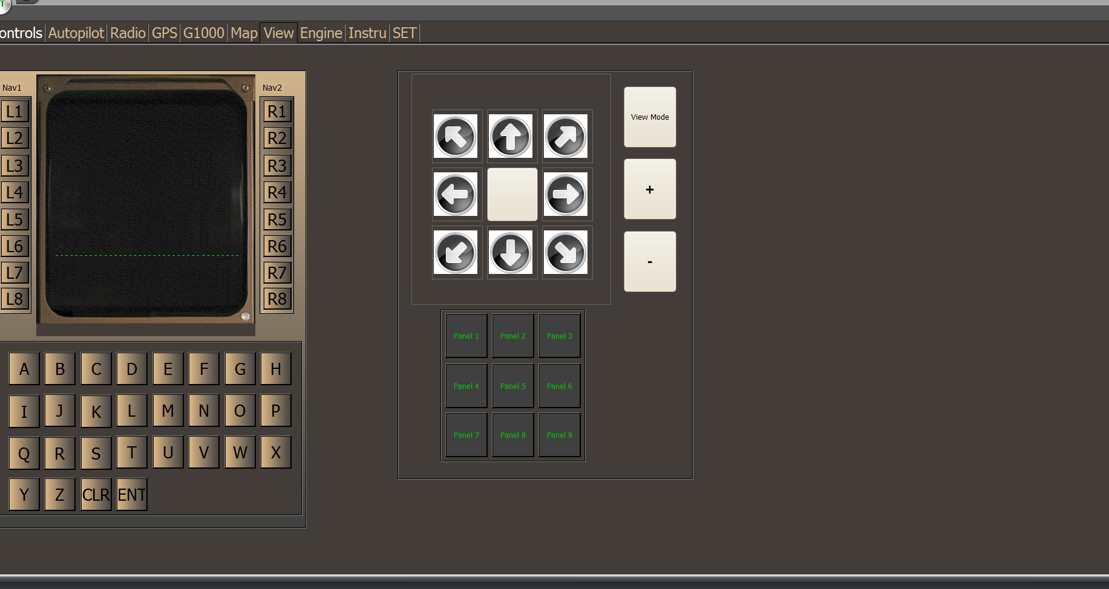Click the pan view down arrow icon

coord(511,252)
